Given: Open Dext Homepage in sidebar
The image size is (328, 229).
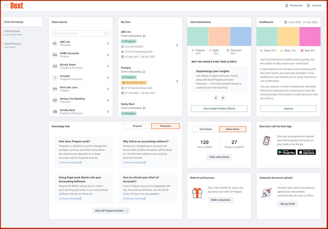Looking at the screenshot, I should coord(22,22).
